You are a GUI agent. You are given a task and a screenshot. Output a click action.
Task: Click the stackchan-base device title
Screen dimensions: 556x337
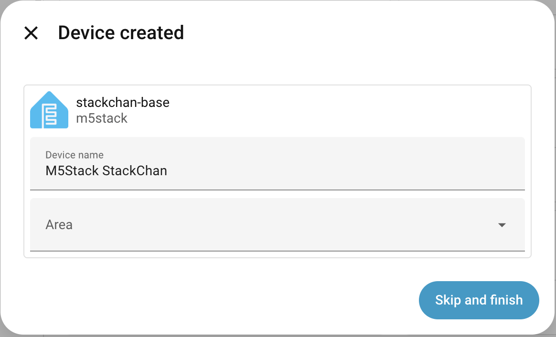(123, 102)
